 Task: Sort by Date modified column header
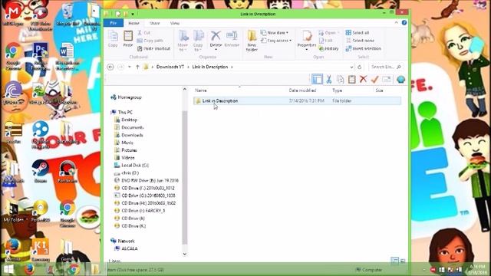[302, 90]
